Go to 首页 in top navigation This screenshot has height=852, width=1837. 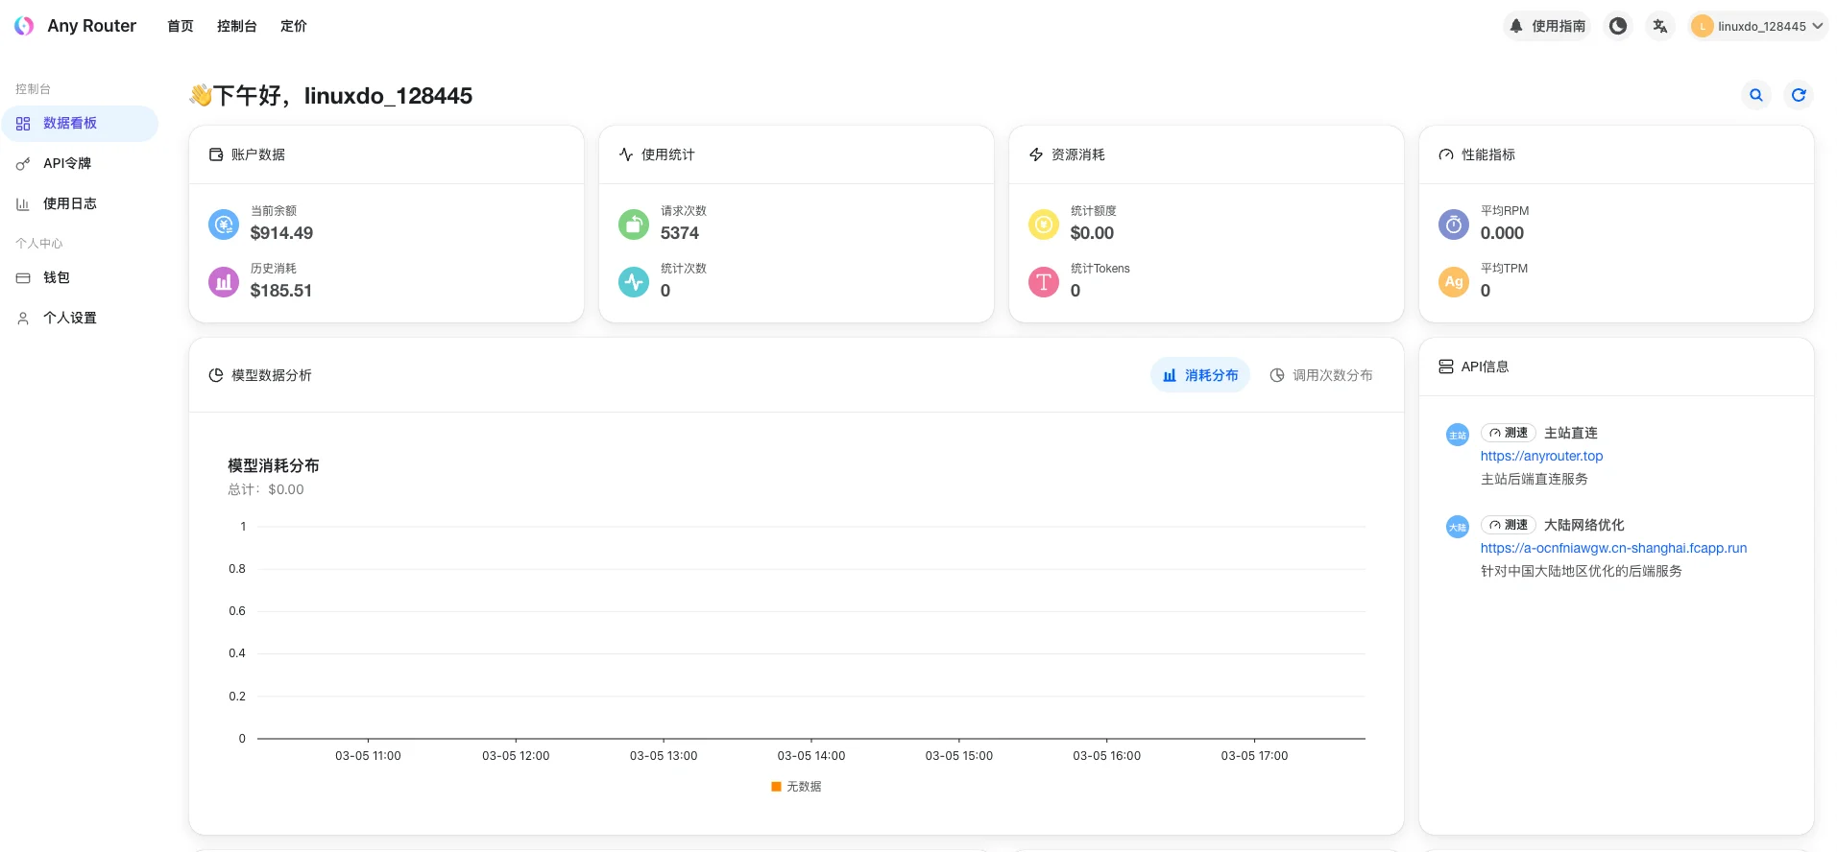(180, 26)
